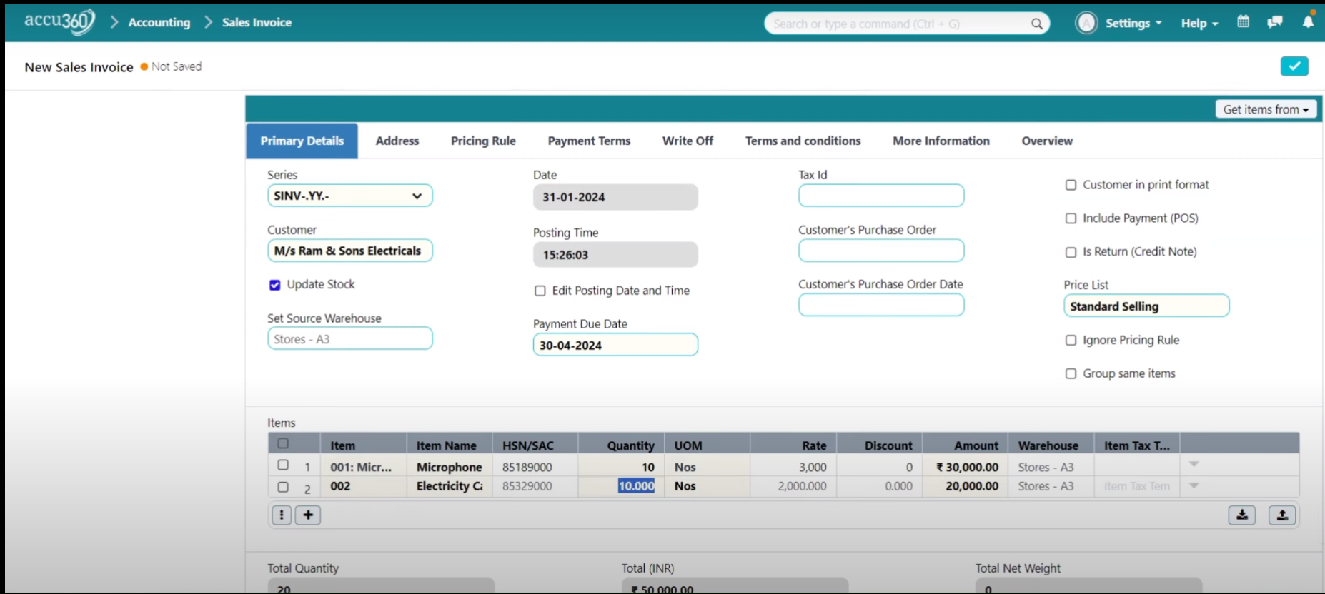Click the search magnifier icon

click(x=1036, y=24)
